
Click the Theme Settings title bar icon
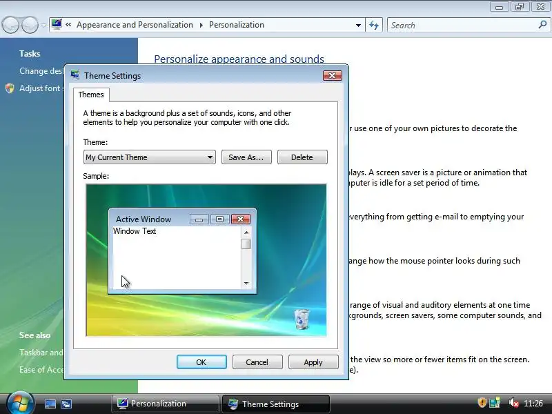click(x=75, y=75)
